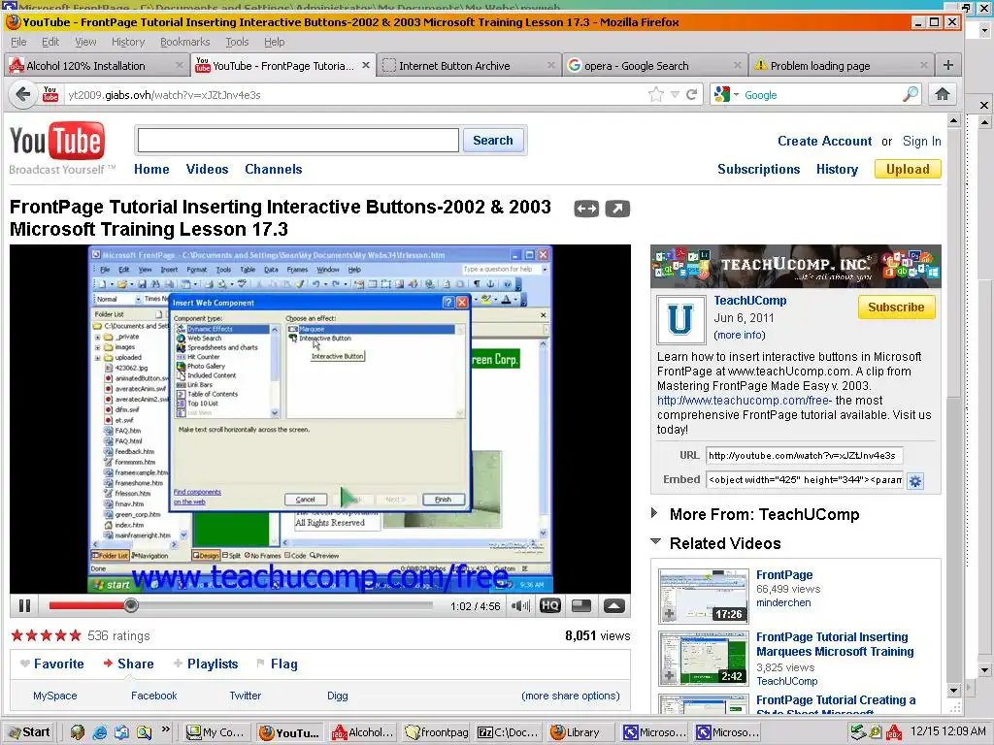Screen dimensions: 994x745
Task: Open the Subscriptions link
Action: click(x=758, y=169)
